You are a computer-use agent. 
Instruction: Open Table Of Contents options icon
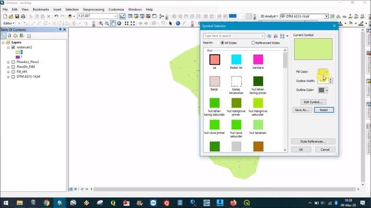29,36
